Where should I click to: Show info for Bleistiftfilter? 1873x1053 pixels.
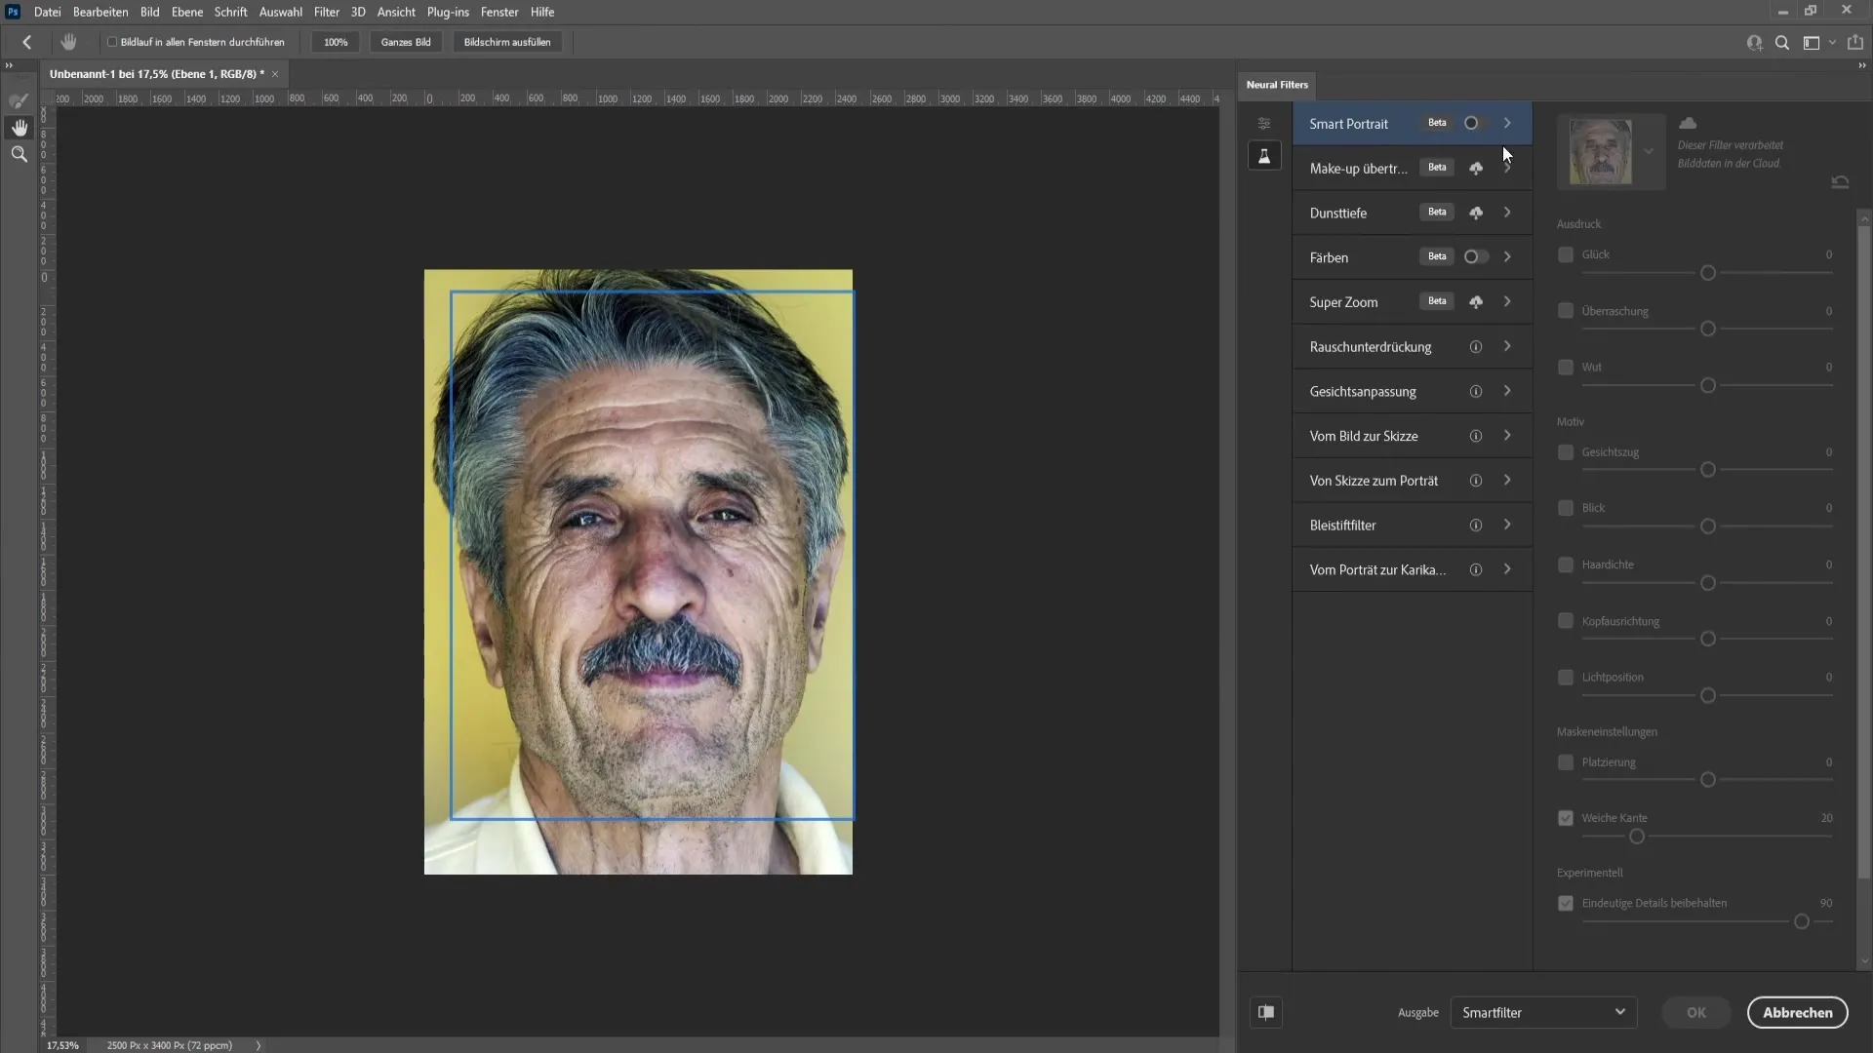(1476, 526)
